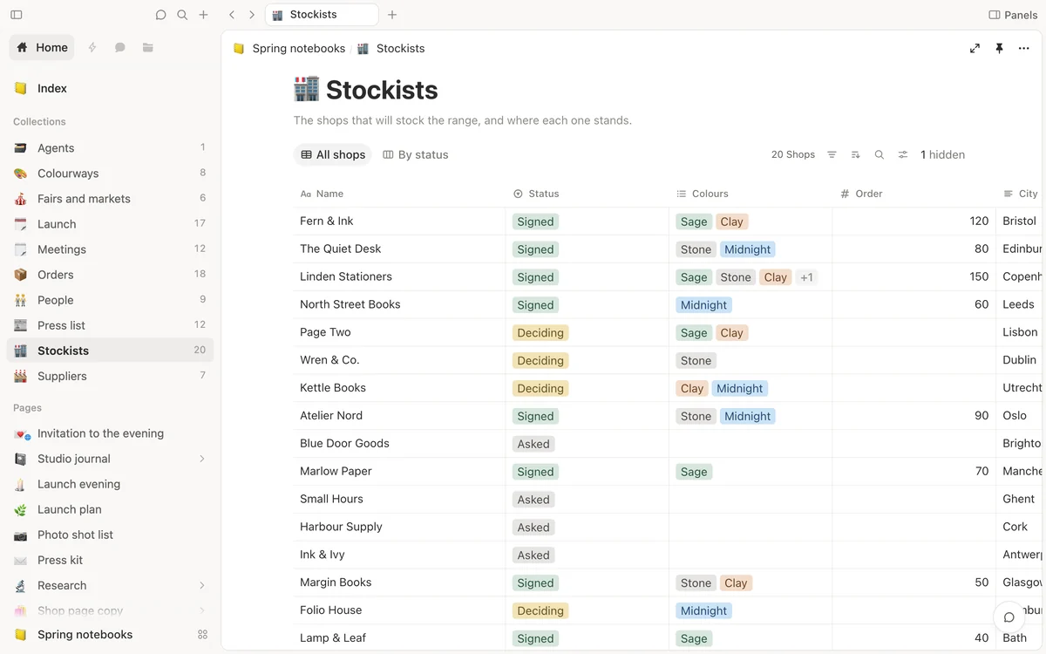The image size is (1046, 654).
Task: Click the new page plus icon in sidebar header
Action: pyautogui.click(x=203, y=15)
